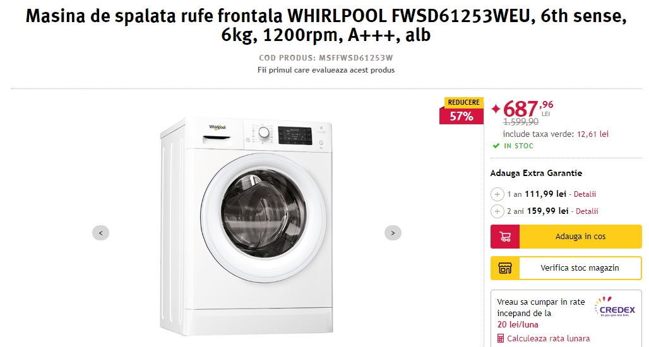Add 1 an extra warranty option
The width and height of the screenshot is (649, 347).
[497, 194]
